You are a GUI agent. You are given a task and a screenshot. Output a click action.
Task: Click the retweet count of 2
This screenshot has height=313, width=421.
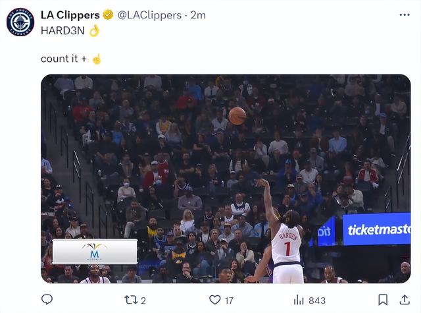[143, 300]
